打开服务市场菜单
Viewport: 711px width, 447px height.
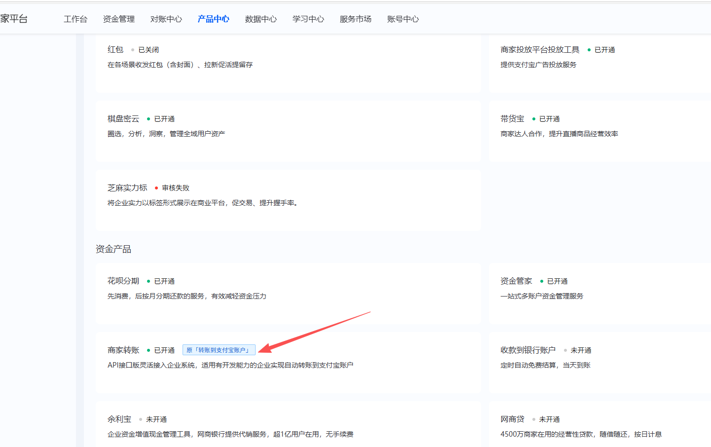[x=355, y=19]
